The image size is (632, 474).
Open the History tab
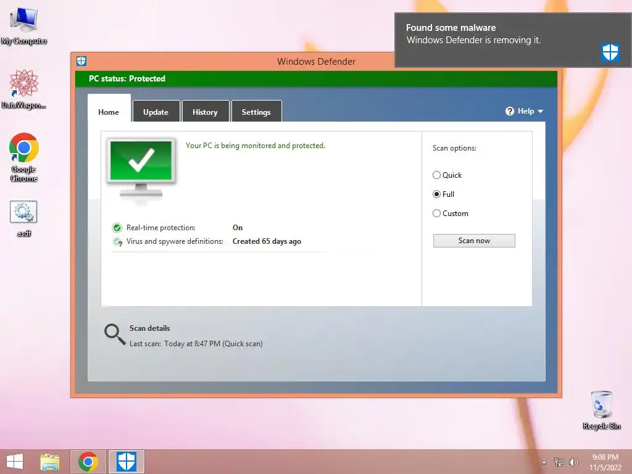click(205, 111)
